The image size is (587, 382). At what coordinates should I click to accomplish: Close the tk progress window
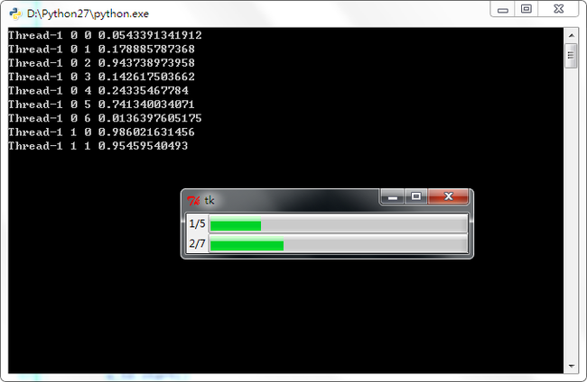point(448,196)
